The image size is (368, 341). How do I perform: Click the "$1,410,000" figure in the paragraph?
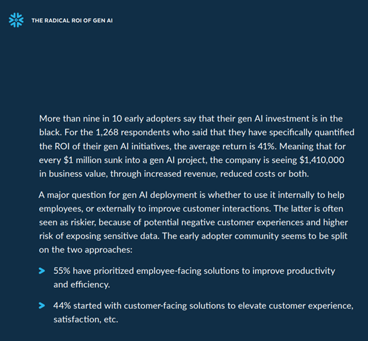pyautogui.click(x=322, y=160)
